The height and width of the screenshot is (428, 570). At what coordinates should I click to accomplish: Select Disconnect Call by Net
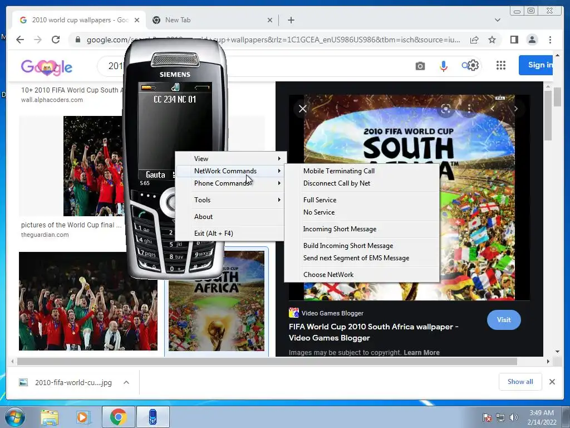362,183
